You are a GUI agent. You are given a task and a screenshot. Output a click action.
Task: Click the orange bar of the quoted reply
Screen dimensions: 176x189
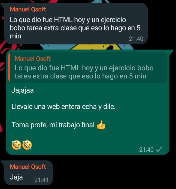(x=9, y=67)
